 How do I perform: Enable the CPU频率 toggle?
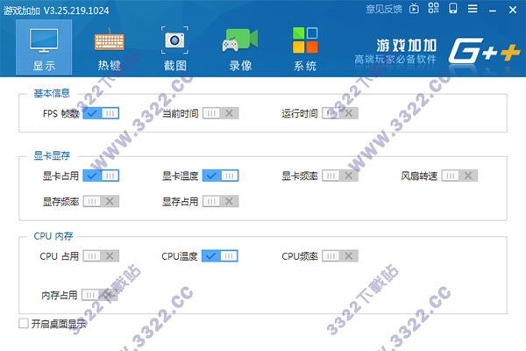tap(340, 256)
